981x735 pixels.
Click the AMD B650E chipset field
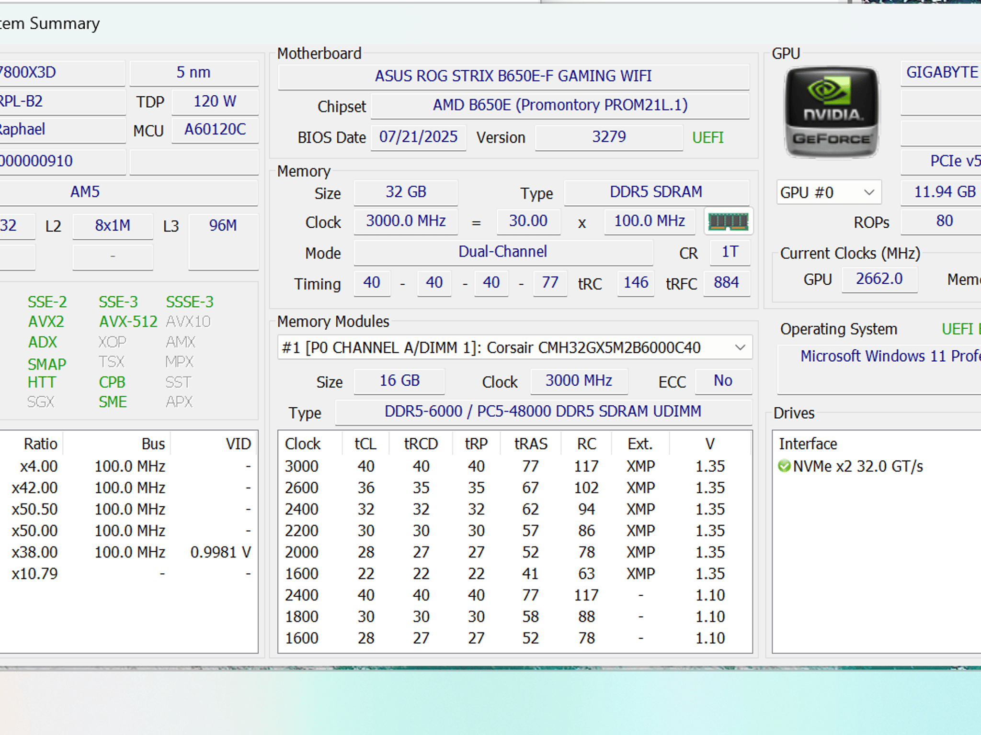[560, 105]
